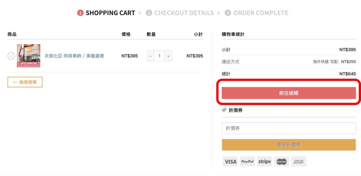The image size is (361, 176).
Task: Increase quantity with the plus button
Action: [168, 56]
